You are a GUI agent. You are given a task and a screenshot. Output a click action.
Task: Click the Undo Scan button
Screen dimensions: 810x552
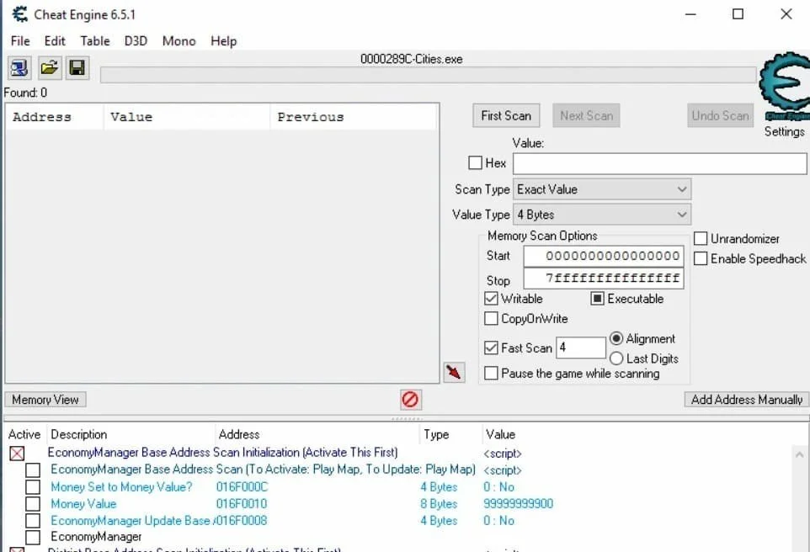click(720, 115)
